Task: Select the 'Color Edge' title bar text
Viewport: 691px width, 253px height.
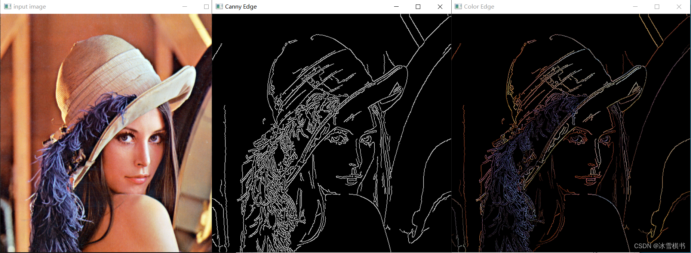Action: [x=479, y=7]
